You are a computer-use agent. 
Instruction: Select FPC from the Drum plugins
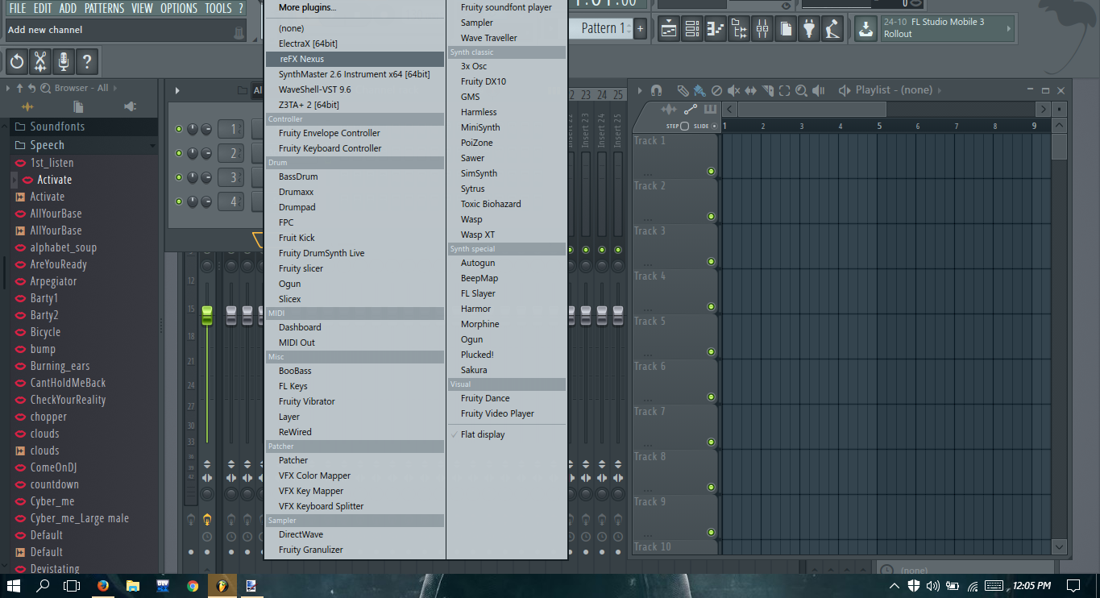[x=355, y=222]
